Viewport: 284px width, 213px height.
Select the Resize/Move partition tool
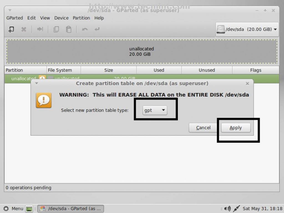coord(40,29)
